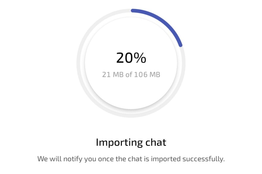Screen dimensions: 262x174
Task: Click the 20% percentage label
Action: pyautogui.click(x=131, y=58)
